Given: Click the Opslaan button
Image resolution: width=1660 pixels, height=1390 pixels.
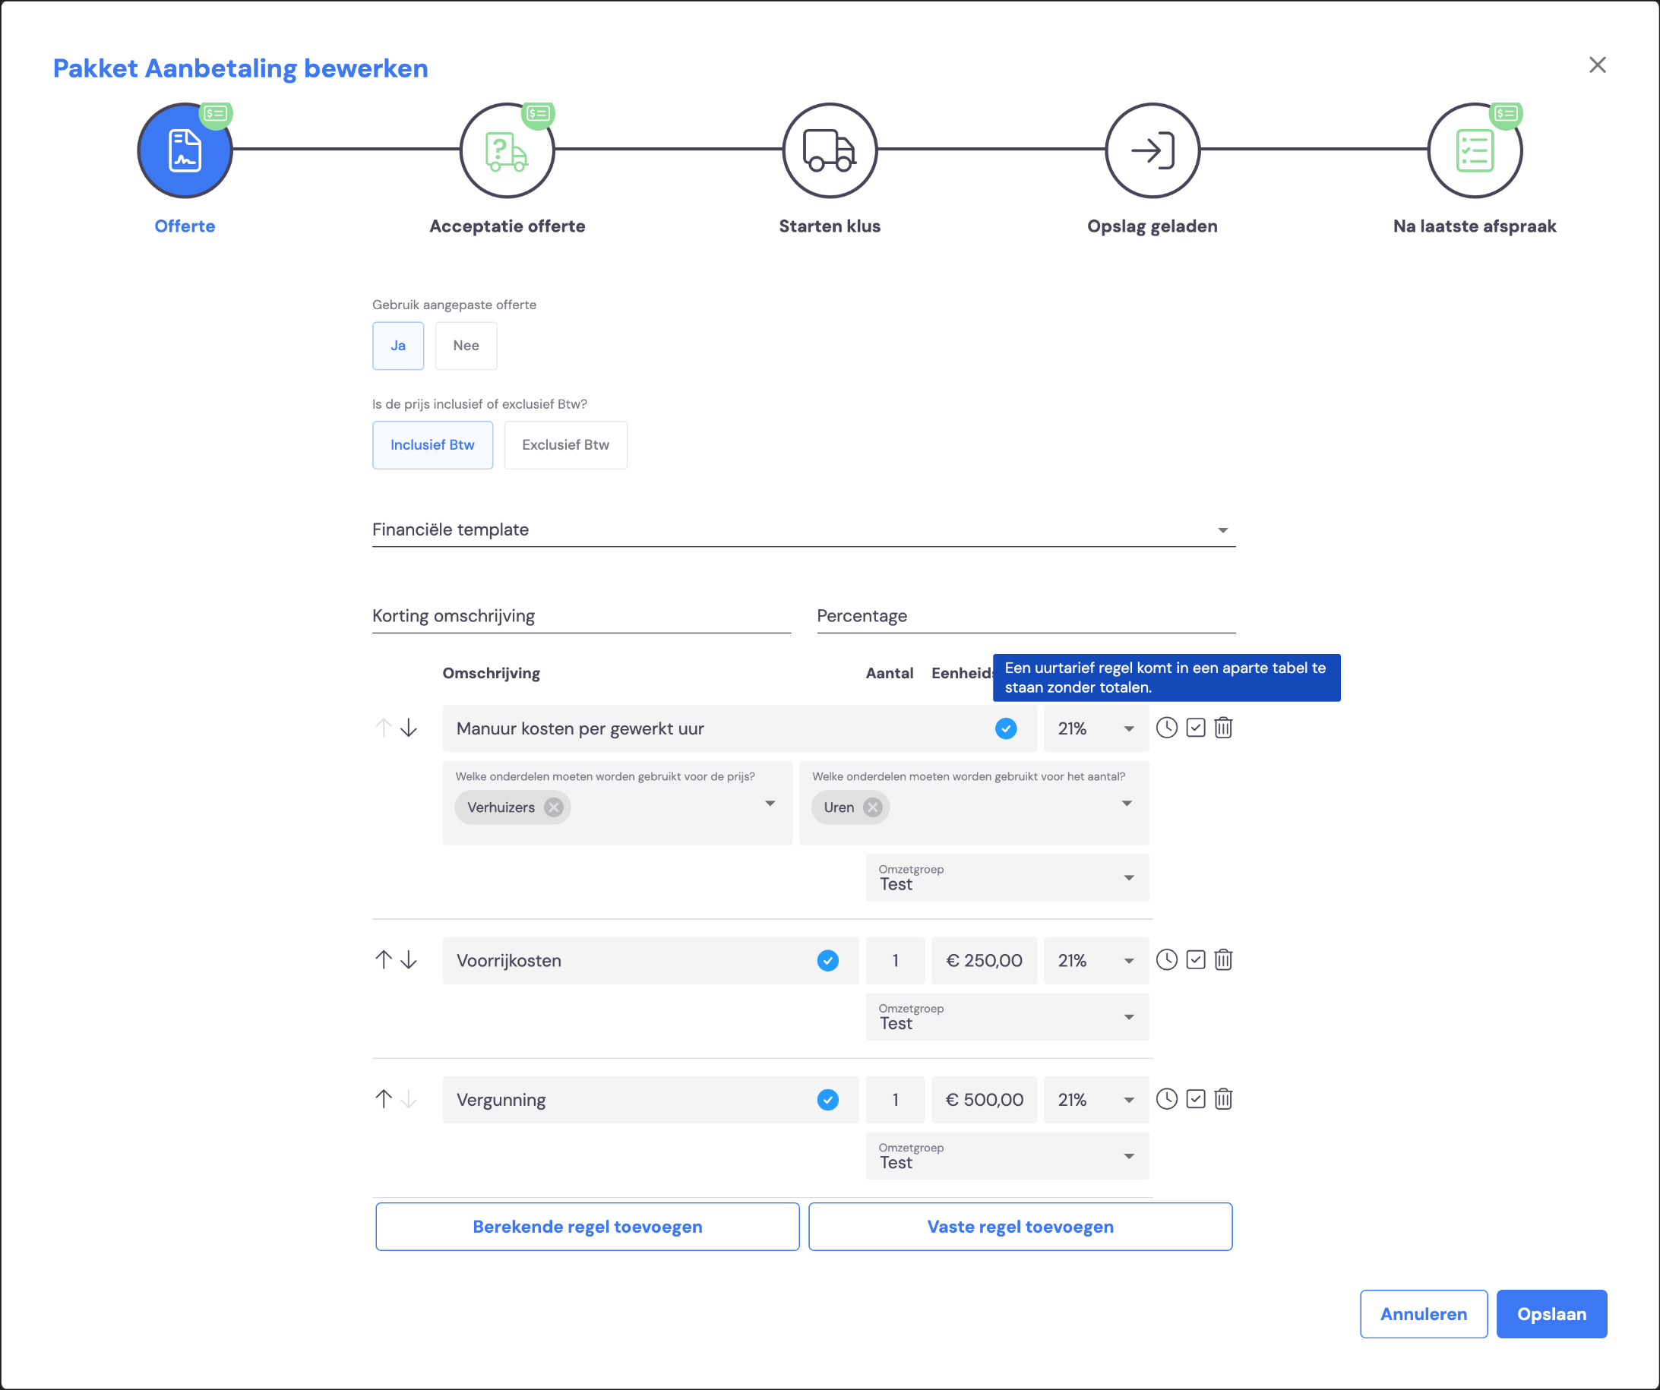Looking at the screenshot, I should coord(1551,1314).
